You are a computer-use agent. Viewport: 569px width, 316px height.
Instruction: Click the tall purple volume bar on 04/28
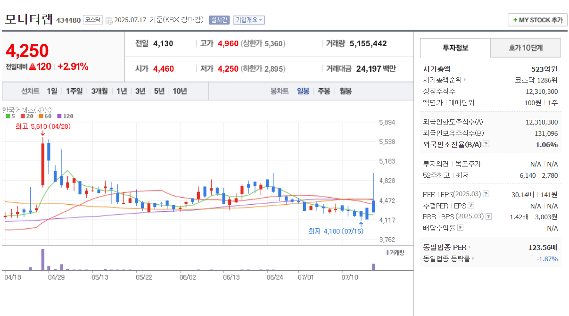click(x=42, y=259)
